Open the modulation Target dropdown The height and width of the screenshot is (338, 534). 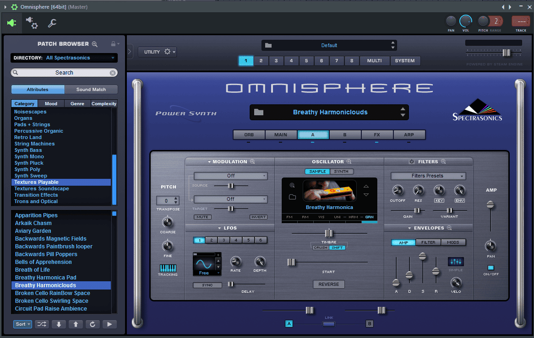[x=230, y=199]
